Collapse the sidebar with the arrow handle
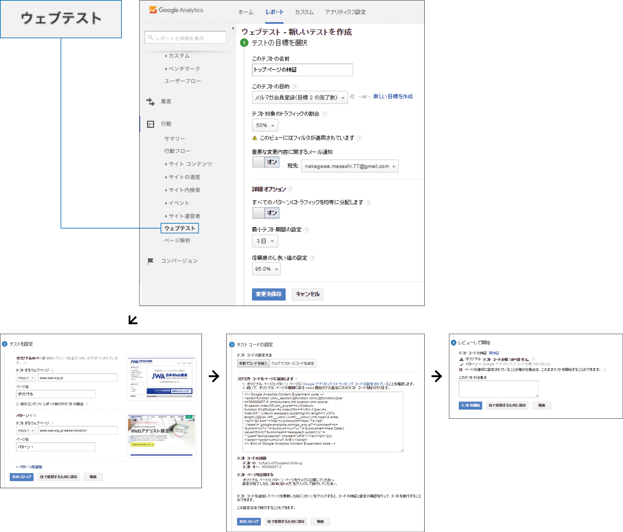This screenshot has height=532, width=623. [x=233, y=29]
